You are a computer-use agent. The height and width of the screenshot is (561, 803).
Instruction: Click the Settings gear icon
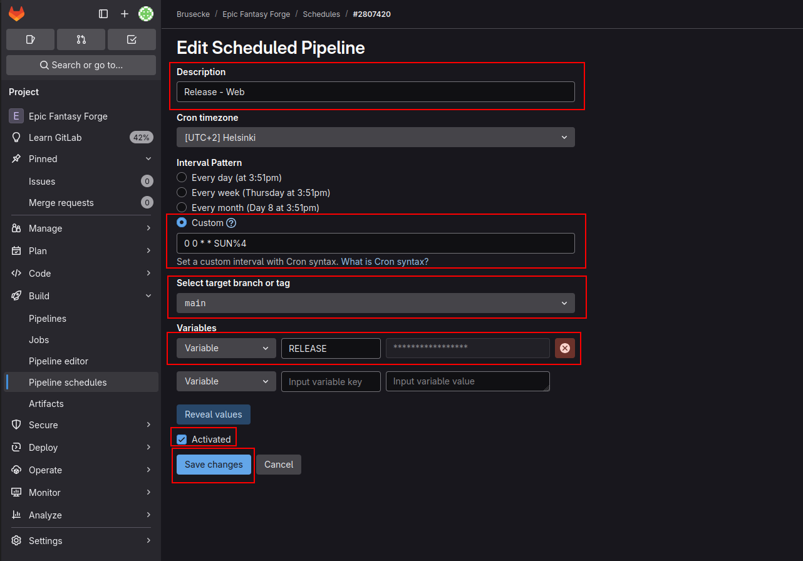pyautogui.click(x=16, y=541)
